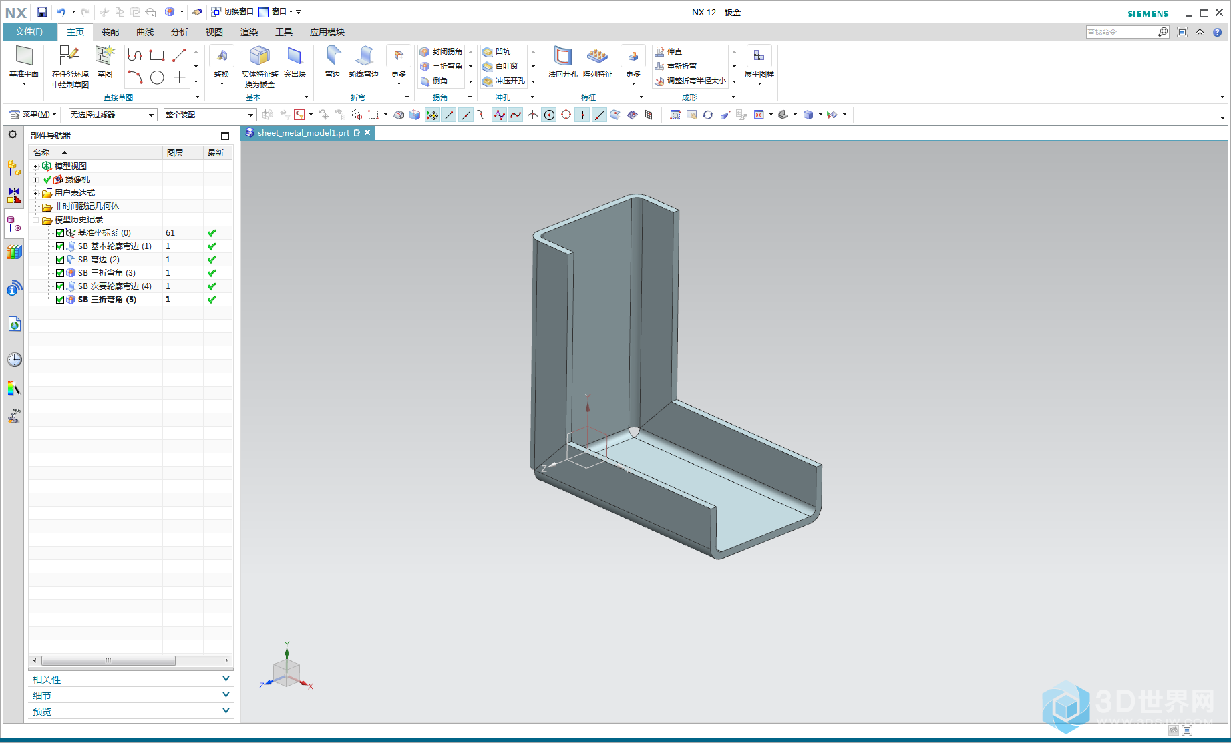Close the sheet_metal_model1.prt tab
Screen dimensions: 1231x743
pos(367,133)
